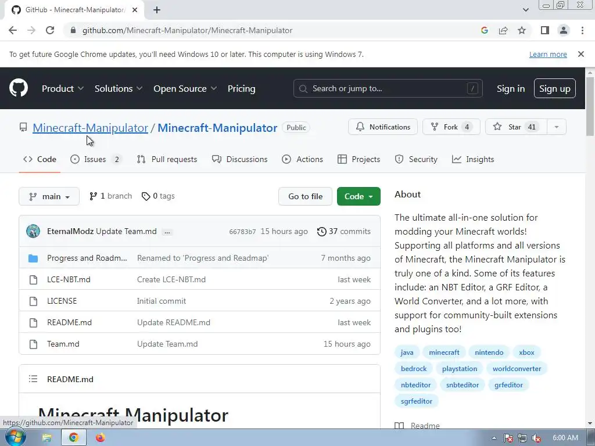Bookmark page with star icon
Screen dimensions: 595x446
coord(522,30)
